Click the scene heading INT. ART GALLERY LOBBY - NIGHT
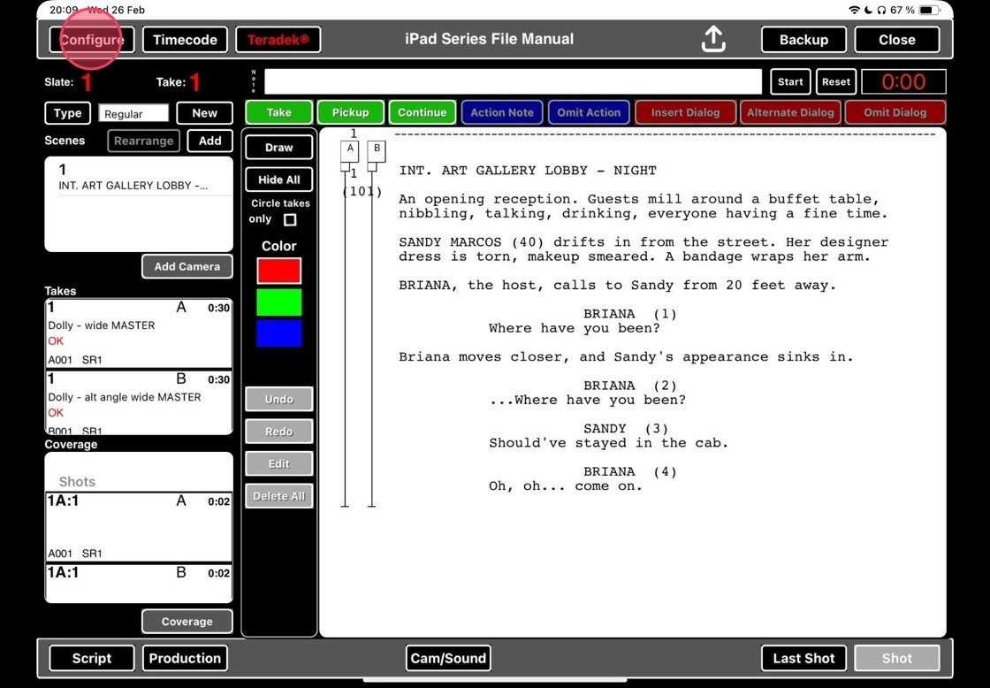 [x=528, y=171]
